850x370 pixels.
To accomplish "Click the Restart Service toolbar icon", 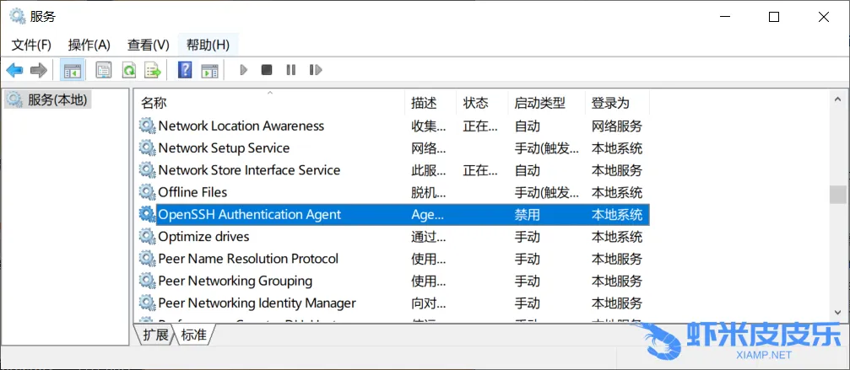I will point(316,70).
